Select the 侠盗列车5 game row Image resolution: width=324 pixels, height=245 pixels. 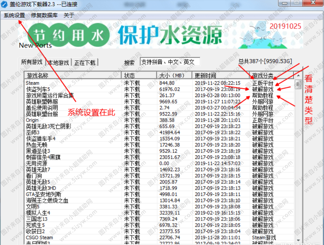pos(159,89)
